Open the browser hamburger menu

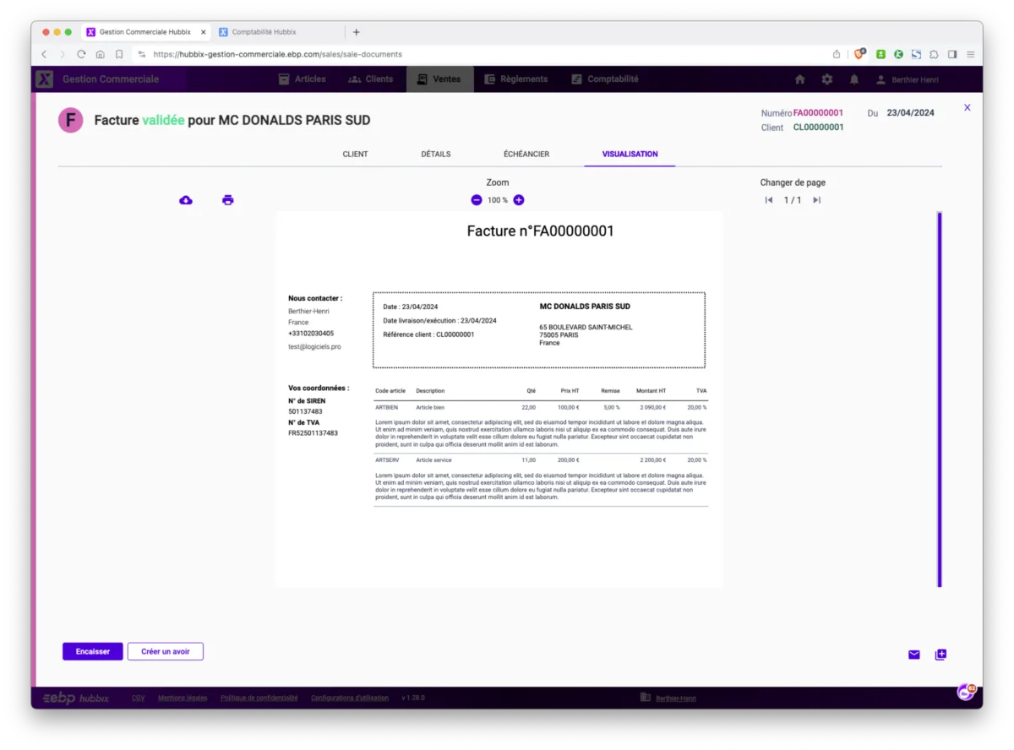[x=971, y=54]
